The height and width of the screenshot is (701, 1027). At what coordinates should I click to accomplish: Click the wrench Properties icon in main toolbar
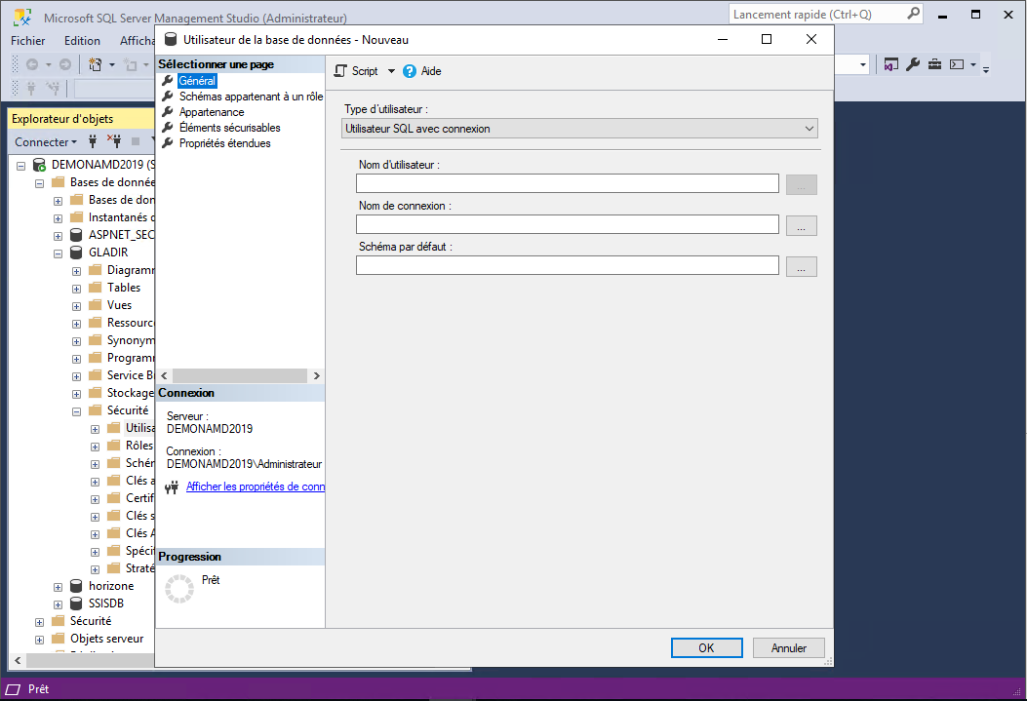tap(913, 64)
